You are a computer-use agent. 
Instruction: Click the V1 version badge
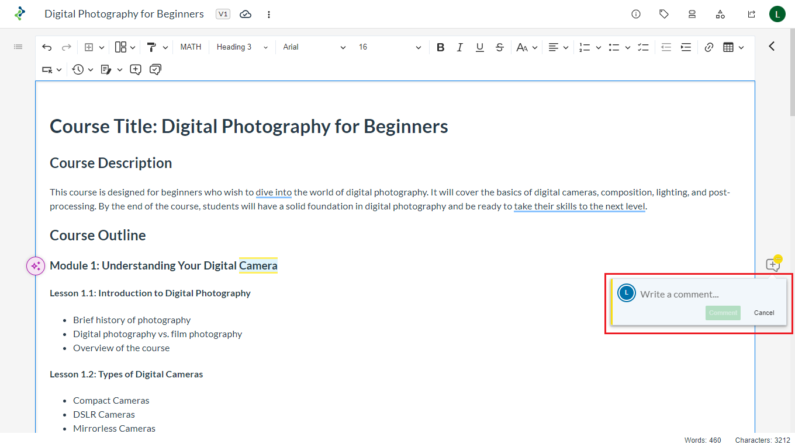(223, 14)
